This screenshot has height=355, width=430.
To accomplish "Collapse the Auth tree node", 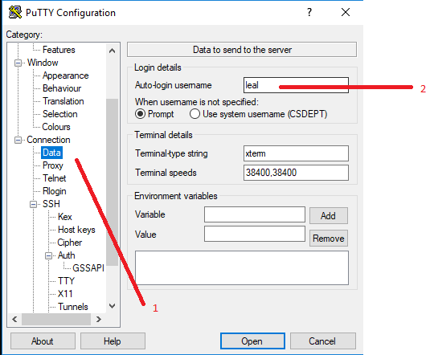I will 48,255.
